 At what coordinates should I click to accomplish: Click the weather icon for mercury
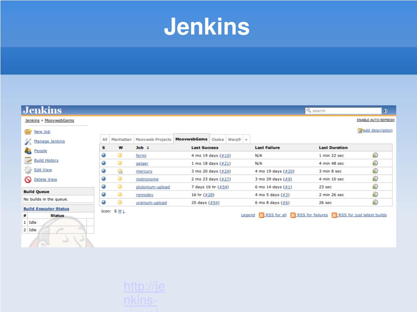(120, 171)
